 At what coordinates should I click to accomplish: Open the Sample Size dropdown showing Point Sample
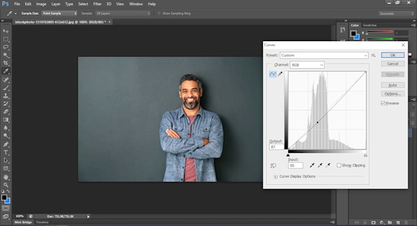pyautogui.click(x=59, y=14)
